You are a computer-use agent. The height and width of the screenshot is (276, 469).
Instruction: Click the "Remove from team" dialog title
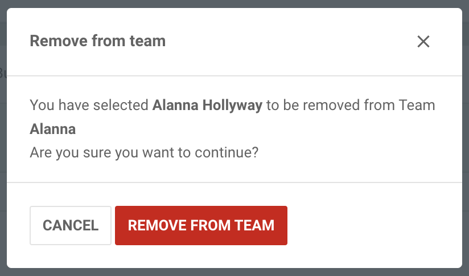coord(97,41)
